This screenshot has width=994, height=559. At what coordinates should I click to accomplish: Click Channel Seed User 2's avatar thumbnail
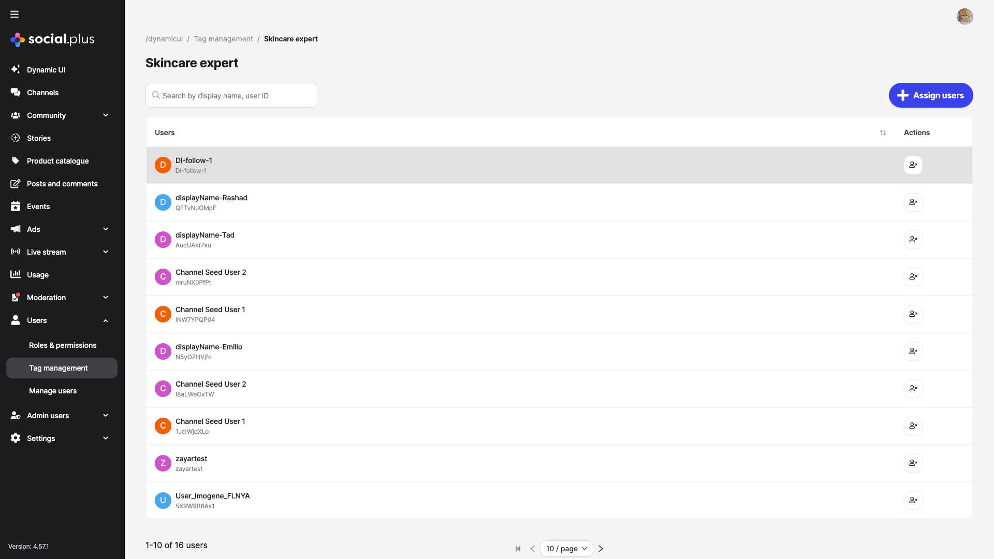coord(163,277)
